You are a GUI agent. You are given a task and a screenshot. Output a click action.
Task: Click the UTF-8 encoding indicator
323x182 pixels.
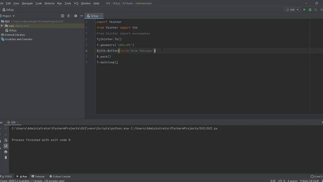point(282,181)
